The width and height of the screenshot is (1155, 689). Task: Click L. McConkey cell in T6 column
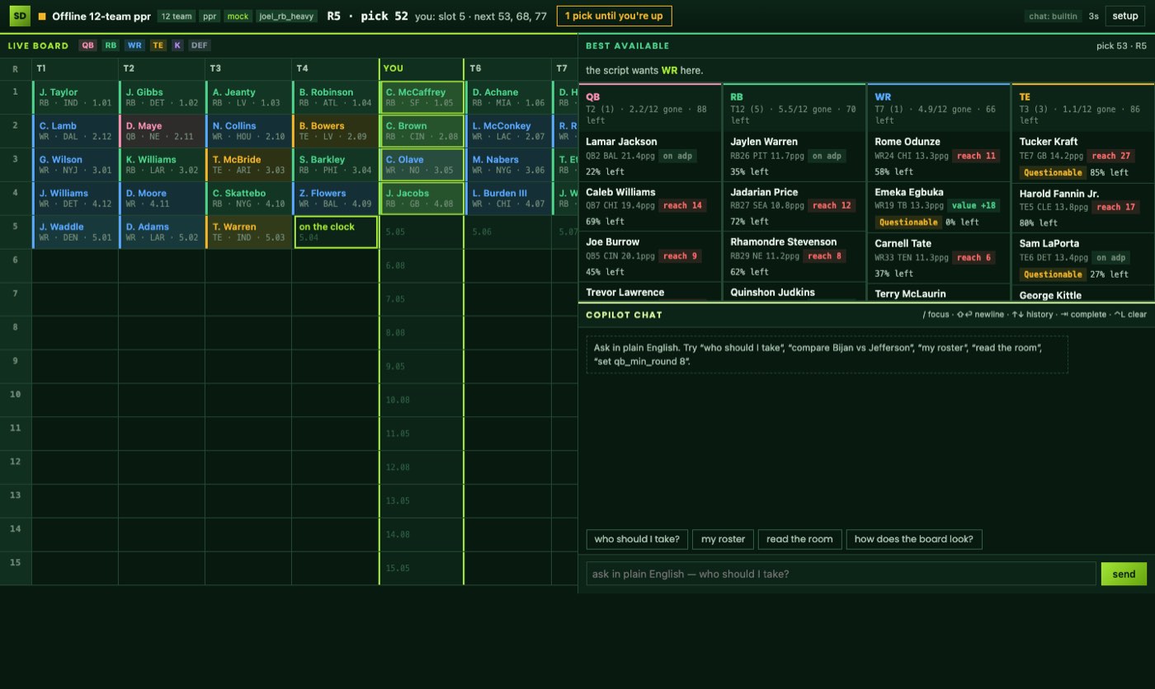click(x=508, y=131)
